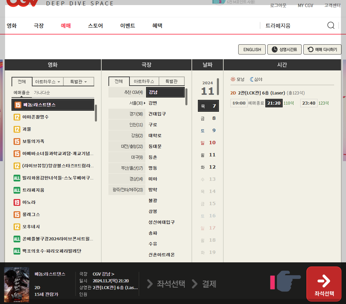This screenshot has height=304, width=346.
Task: Select the 21:20 showtime
Action: tap(273, 103)
